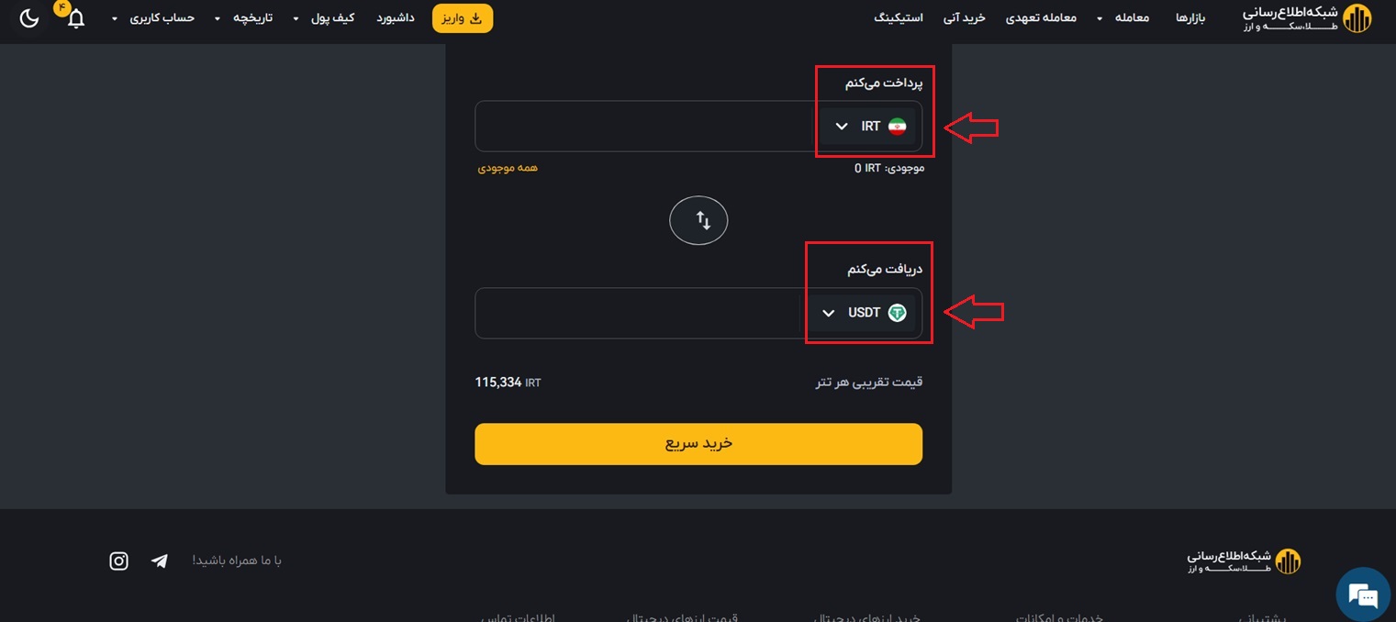
Task: Go to استیکینگ staking page
Action: pos(899,18)
